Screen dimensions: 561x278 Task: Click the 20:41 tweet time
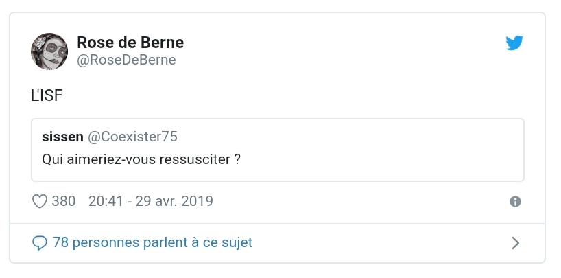click(105, 201)
